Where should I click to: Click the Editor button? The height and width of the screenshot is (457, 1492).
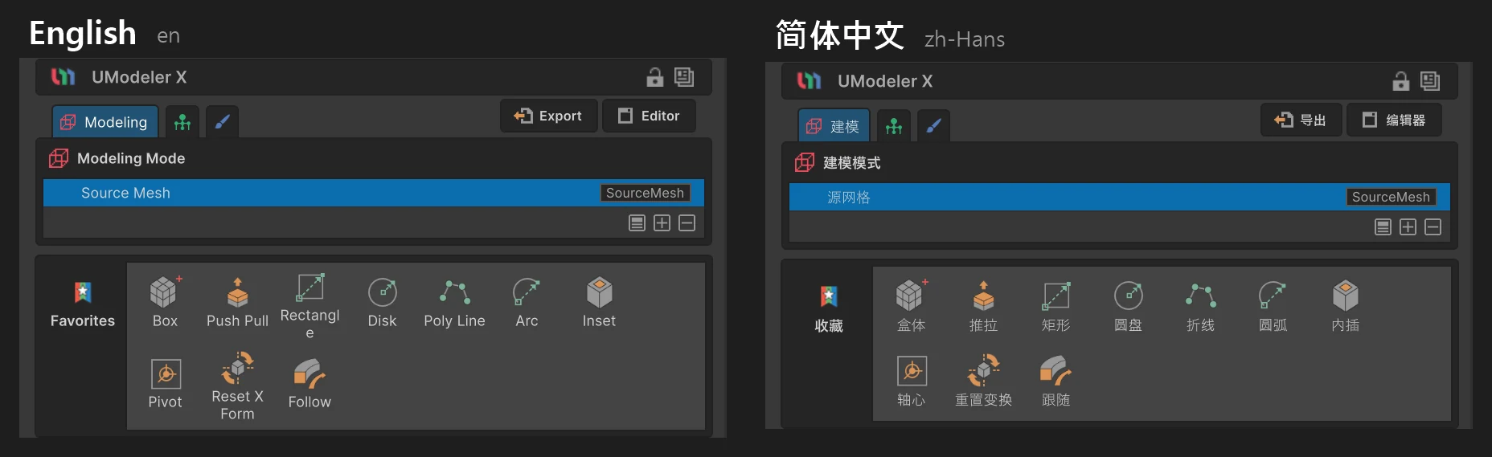(x=650, y=116)
